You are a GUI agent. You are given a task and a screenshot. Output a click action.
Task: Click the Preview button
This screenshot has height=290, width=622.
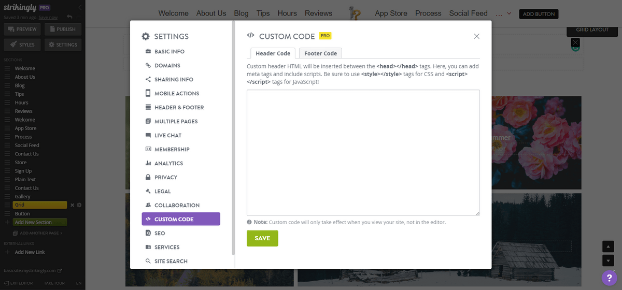coord(22,30)
